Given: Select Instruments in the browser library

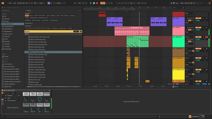Looking at the screenshot, I should click(x=13, y=24).
